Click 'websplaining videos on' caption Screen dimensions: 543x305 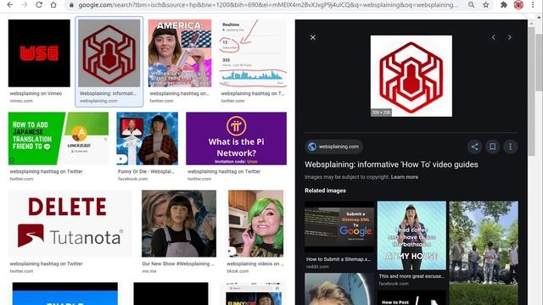(255, 263)
